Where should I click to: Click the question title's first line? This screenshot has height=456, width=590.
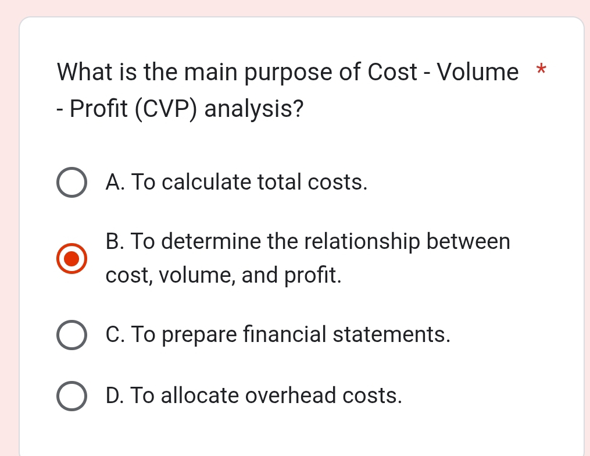[x=288, y=72]
